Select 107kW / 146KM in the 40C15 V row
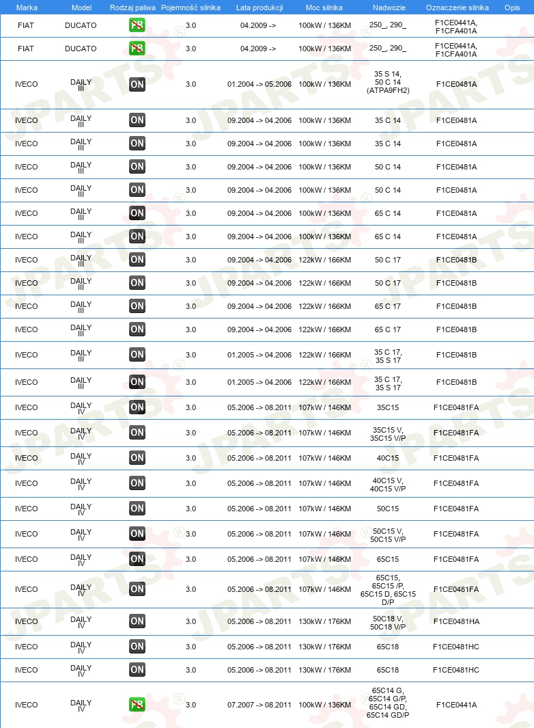 (325, 483)
